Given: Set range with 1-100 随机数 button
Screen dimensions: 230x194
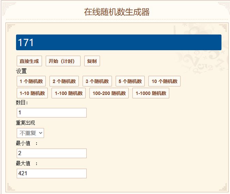Looking at the screenshot, I should 69,93.
